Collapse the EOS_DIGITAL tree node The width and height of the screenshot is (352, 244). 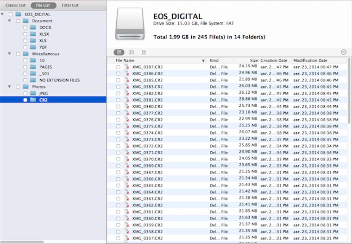pos(2,14)
